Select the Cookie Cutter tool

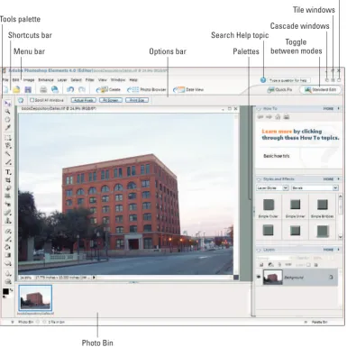(8, 188)
